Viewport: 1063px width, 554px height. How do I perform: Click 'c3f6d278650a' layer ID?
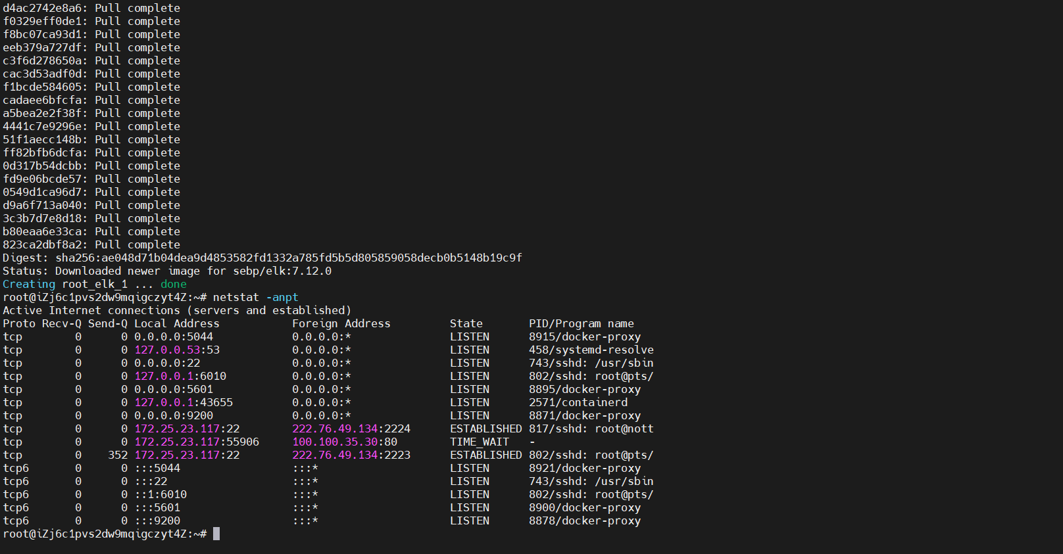pyautogui.click(x=42, y=60)
